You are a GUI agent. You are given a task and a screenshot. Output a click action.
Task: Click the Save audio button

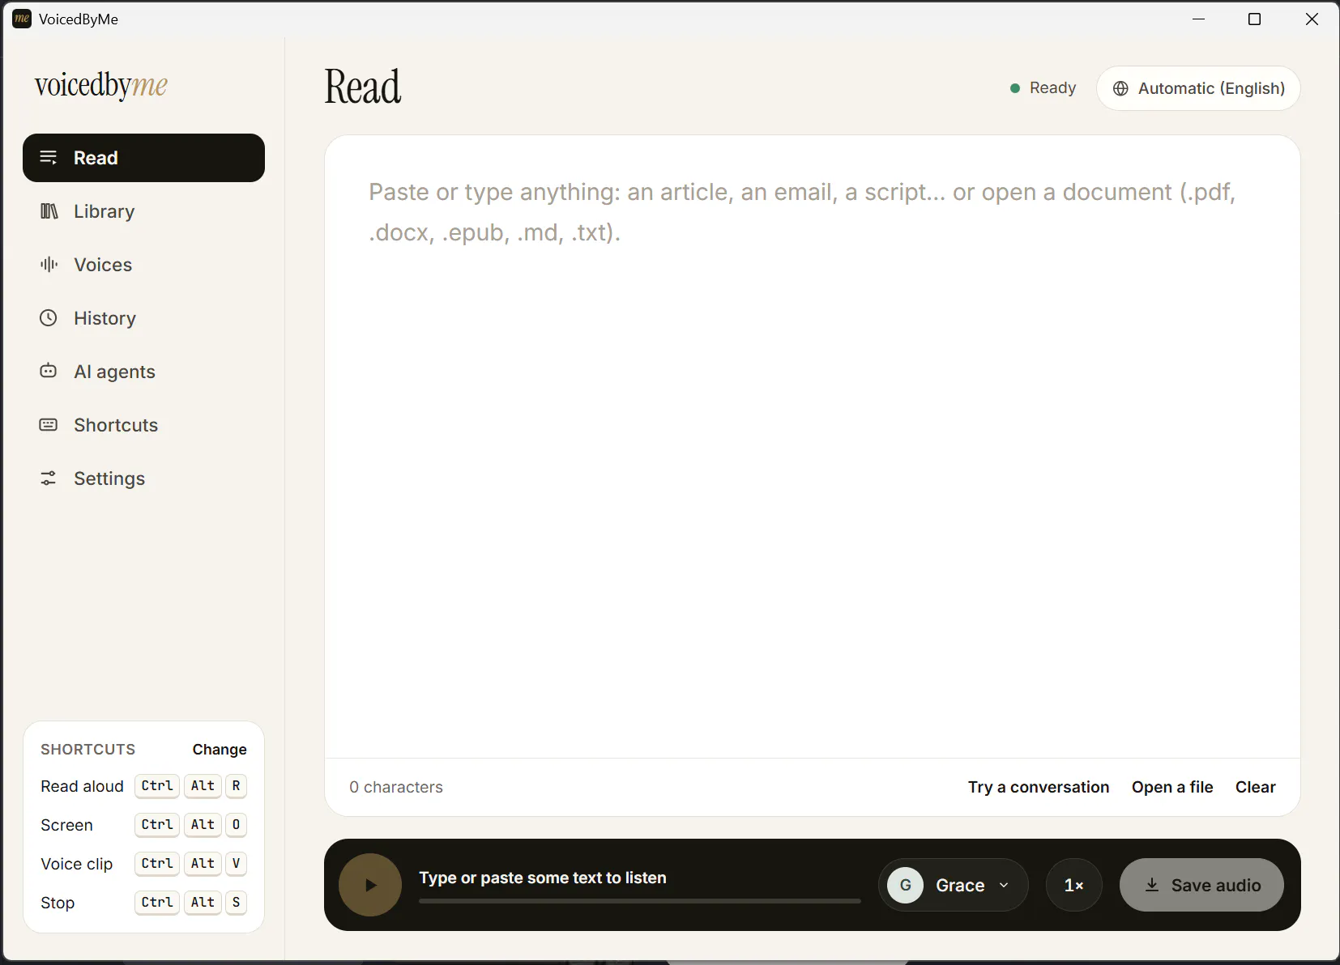[1201, 885]
